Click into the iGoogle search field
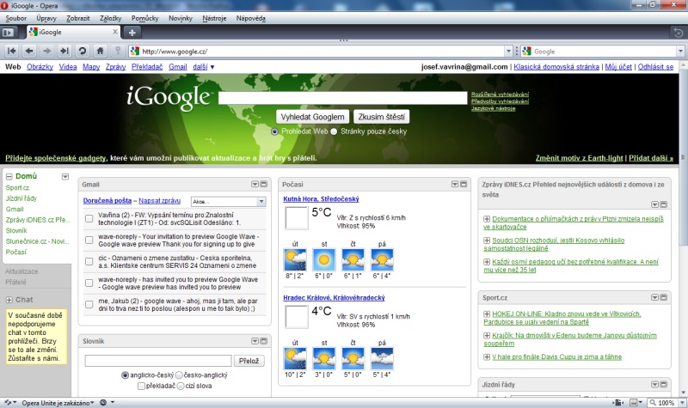688x408 pixels. point(342,98)
